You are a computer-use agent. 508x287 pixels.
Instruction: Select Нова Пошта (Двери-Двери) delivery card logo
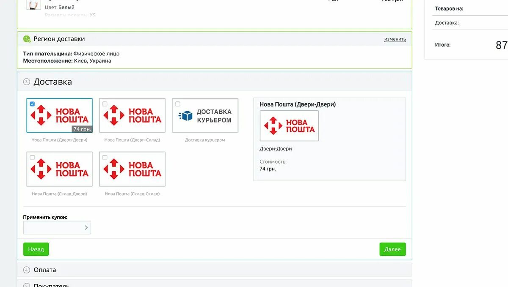pos(59,115)
